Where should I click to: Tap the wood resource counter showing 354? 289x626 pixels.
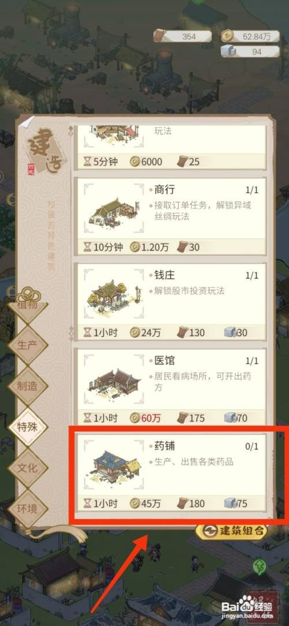pos(182,37)
